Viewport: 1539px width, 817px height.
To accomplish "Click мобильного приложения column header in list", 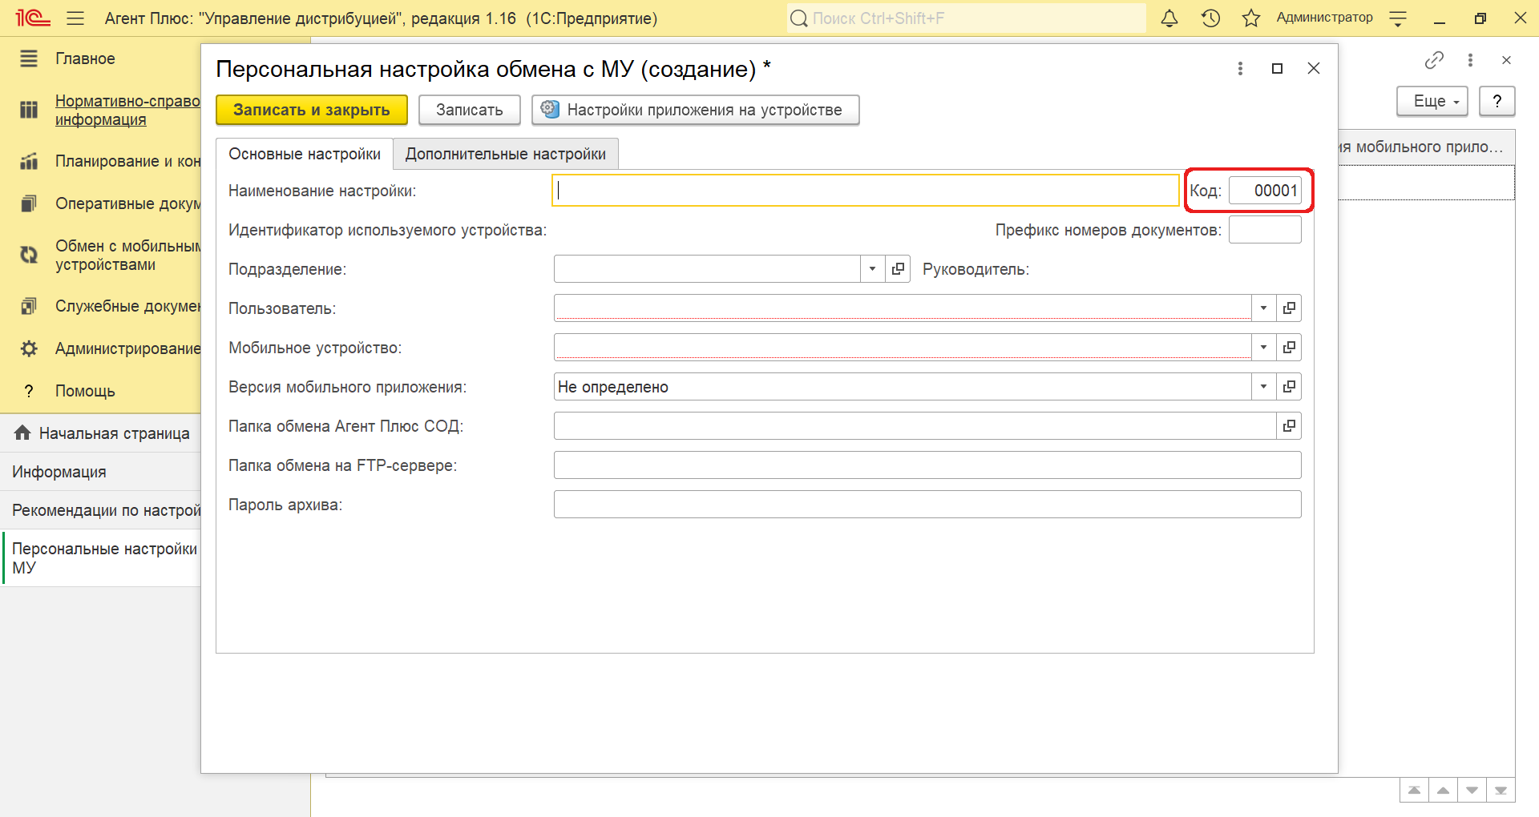I will (1427, 147).
